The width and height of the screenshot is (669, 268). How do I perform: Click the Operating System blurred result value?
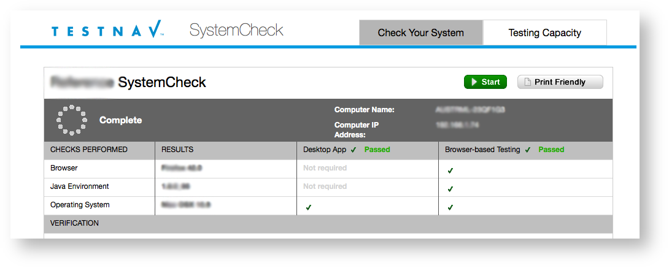pyautogui.click(x=185, y=204)
